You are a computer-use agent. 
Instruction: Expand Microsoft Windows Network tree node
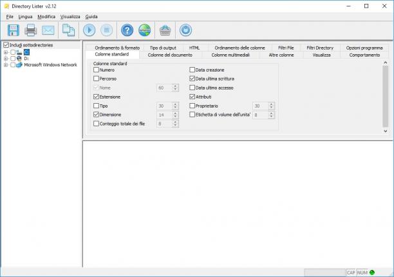[6, 65]
